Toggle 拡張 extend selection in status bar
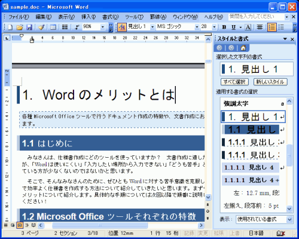299x239 pixels. (218, 233)
